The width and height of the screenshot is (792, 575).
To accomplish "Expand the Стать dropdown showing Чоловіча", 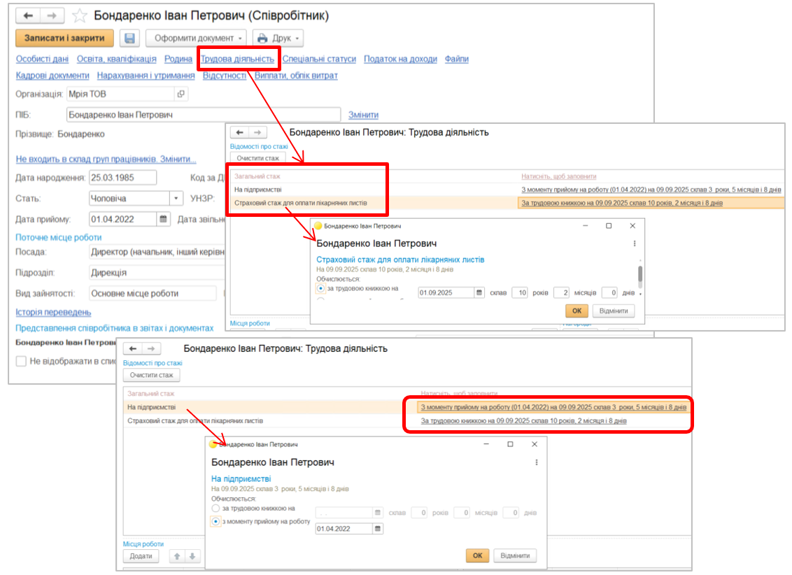I will (x=177, y=198).
